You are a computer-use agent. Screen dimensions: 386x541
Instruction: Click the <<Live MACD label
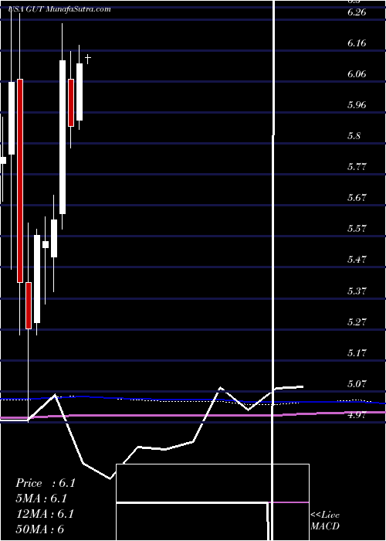(325, 520)
